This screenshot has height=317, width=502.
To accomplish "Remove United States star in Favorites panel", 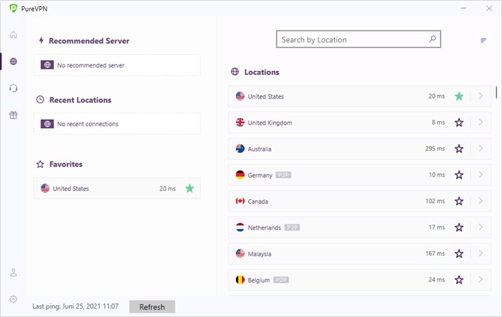I will [190, 188].
